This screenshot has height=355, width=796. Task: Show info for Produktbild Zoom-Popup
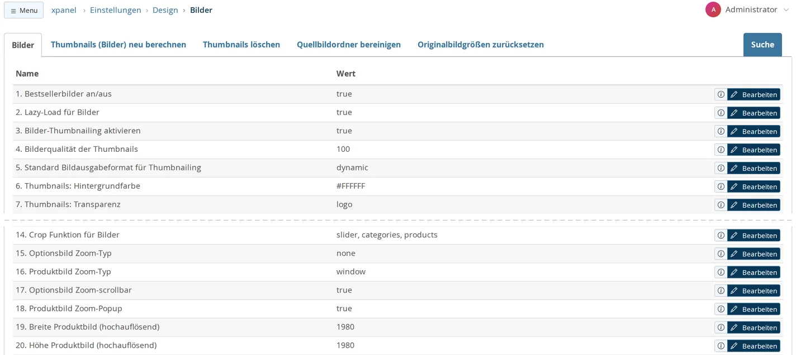pos(721,309)
